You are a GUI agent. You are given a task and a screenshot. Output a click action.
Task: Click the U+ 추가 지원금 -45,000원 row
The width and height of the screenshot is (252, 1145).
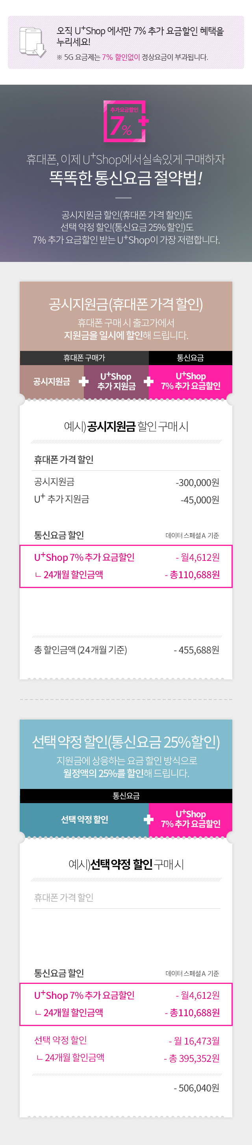(x=126, y=499)
